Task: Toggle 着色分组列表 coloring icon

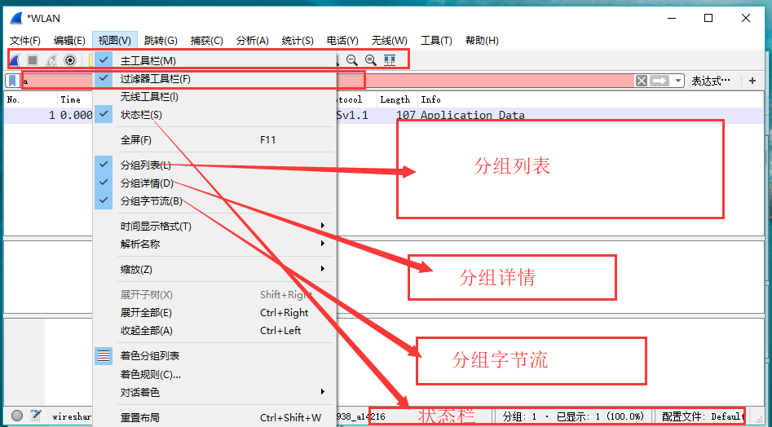Action: pos(104,355)
